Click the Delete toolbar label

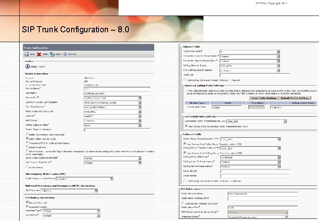[45, 54]
